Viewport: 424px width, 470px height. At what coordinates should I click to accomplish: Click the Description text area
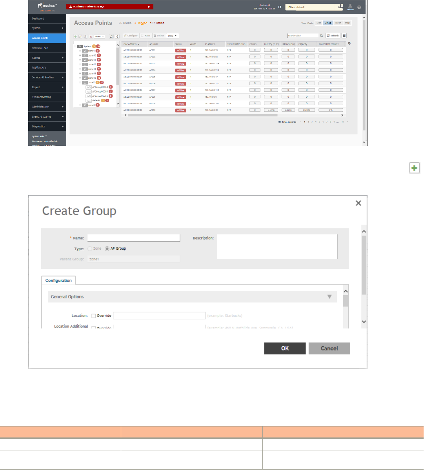[277, 247]
